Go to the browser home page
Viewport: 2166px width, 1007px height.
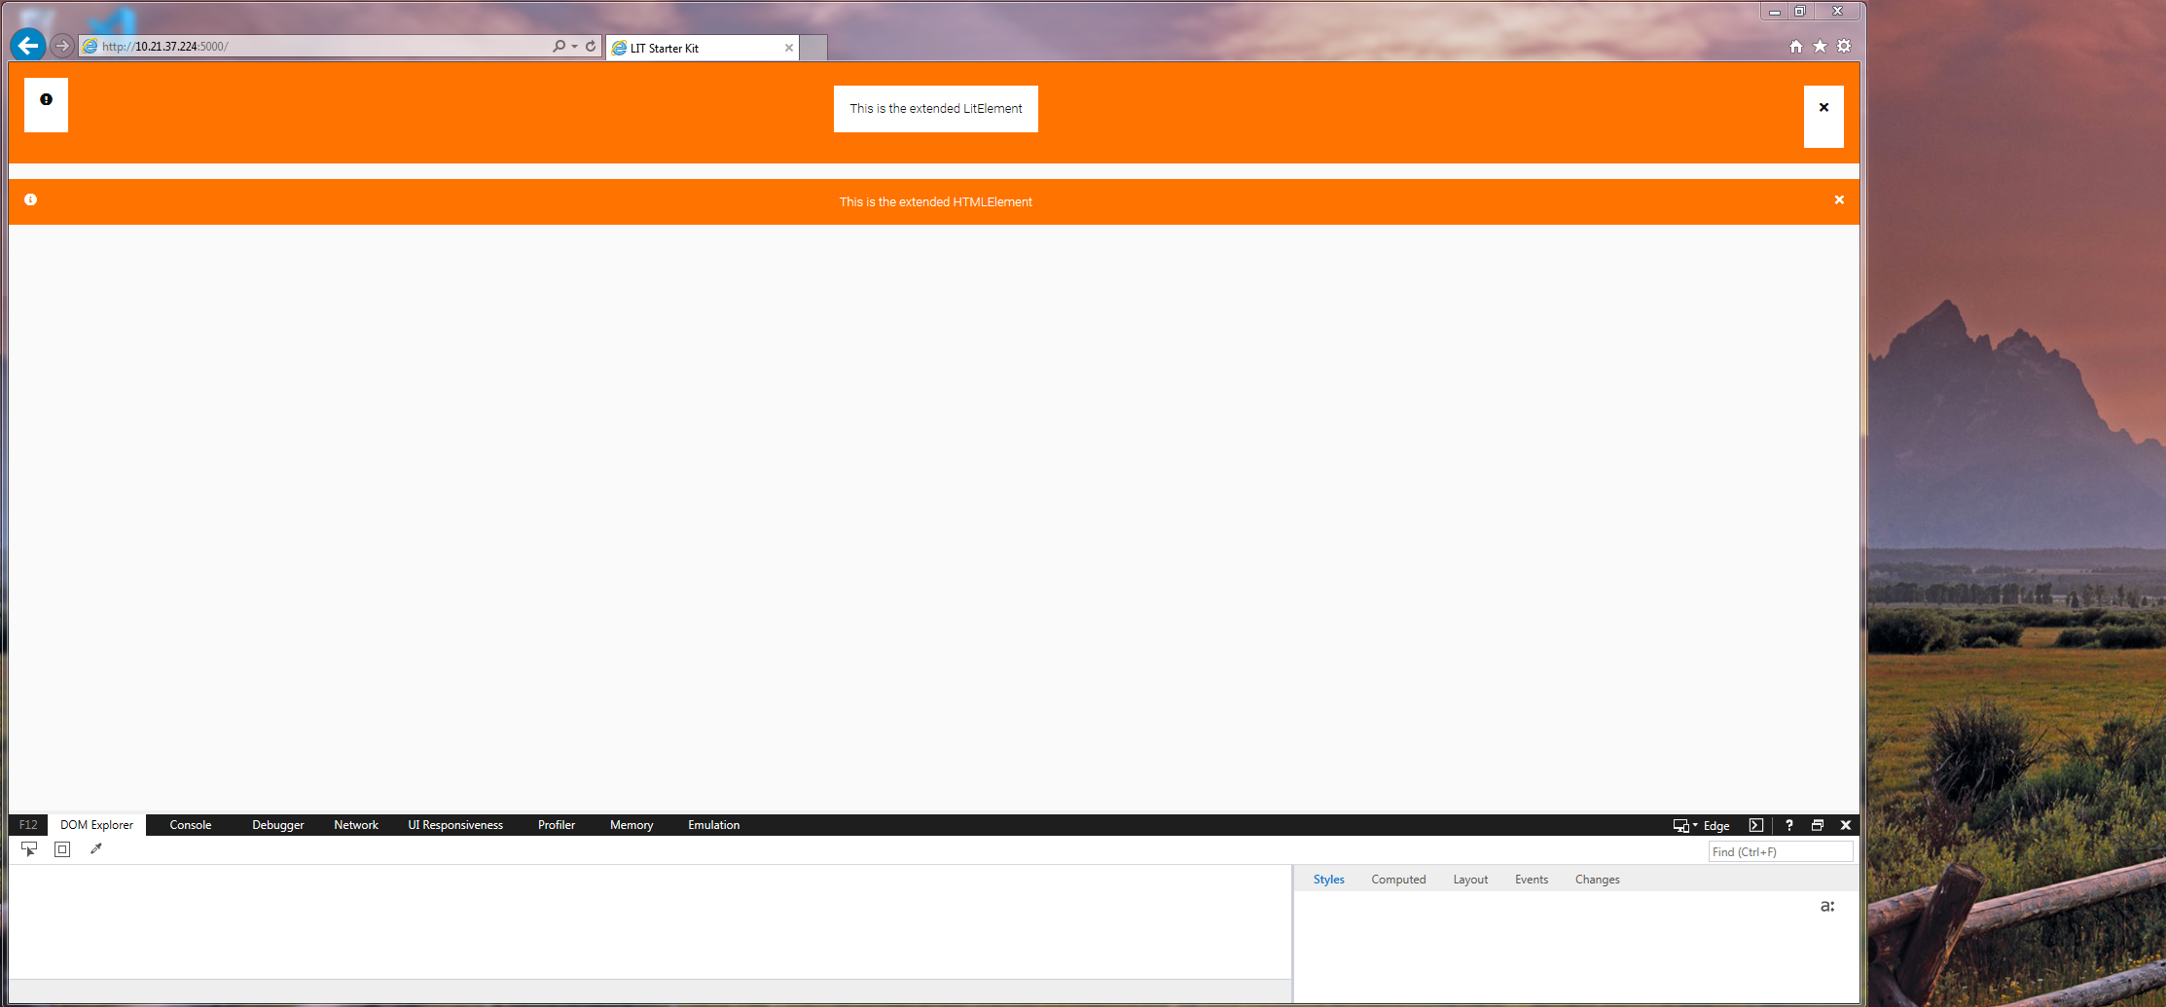pyautogui.click(x=1795, y=46)
